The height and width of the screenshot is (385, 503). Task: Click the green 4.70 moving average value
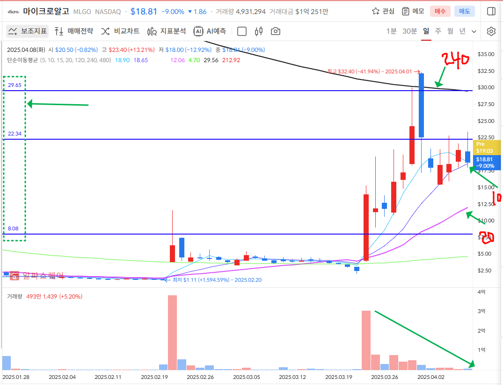click(194, 60)
